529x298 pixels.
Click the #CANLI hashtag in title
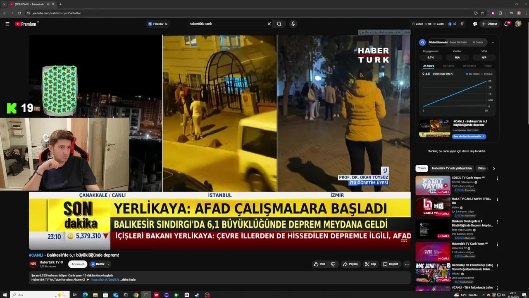coord(36,255)
